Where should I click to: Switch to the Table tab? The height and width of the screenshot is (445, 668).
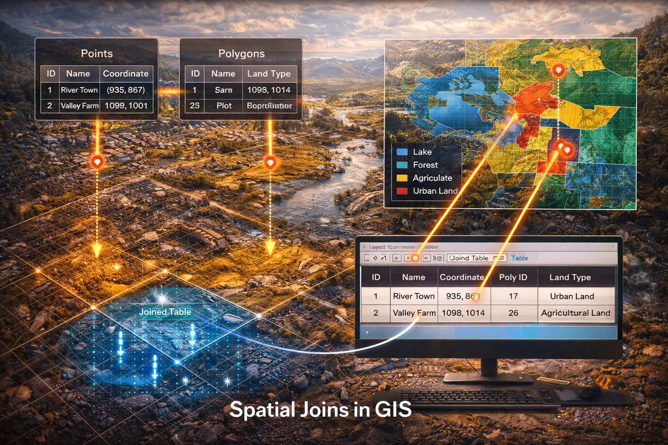click(x=520, y=258)
